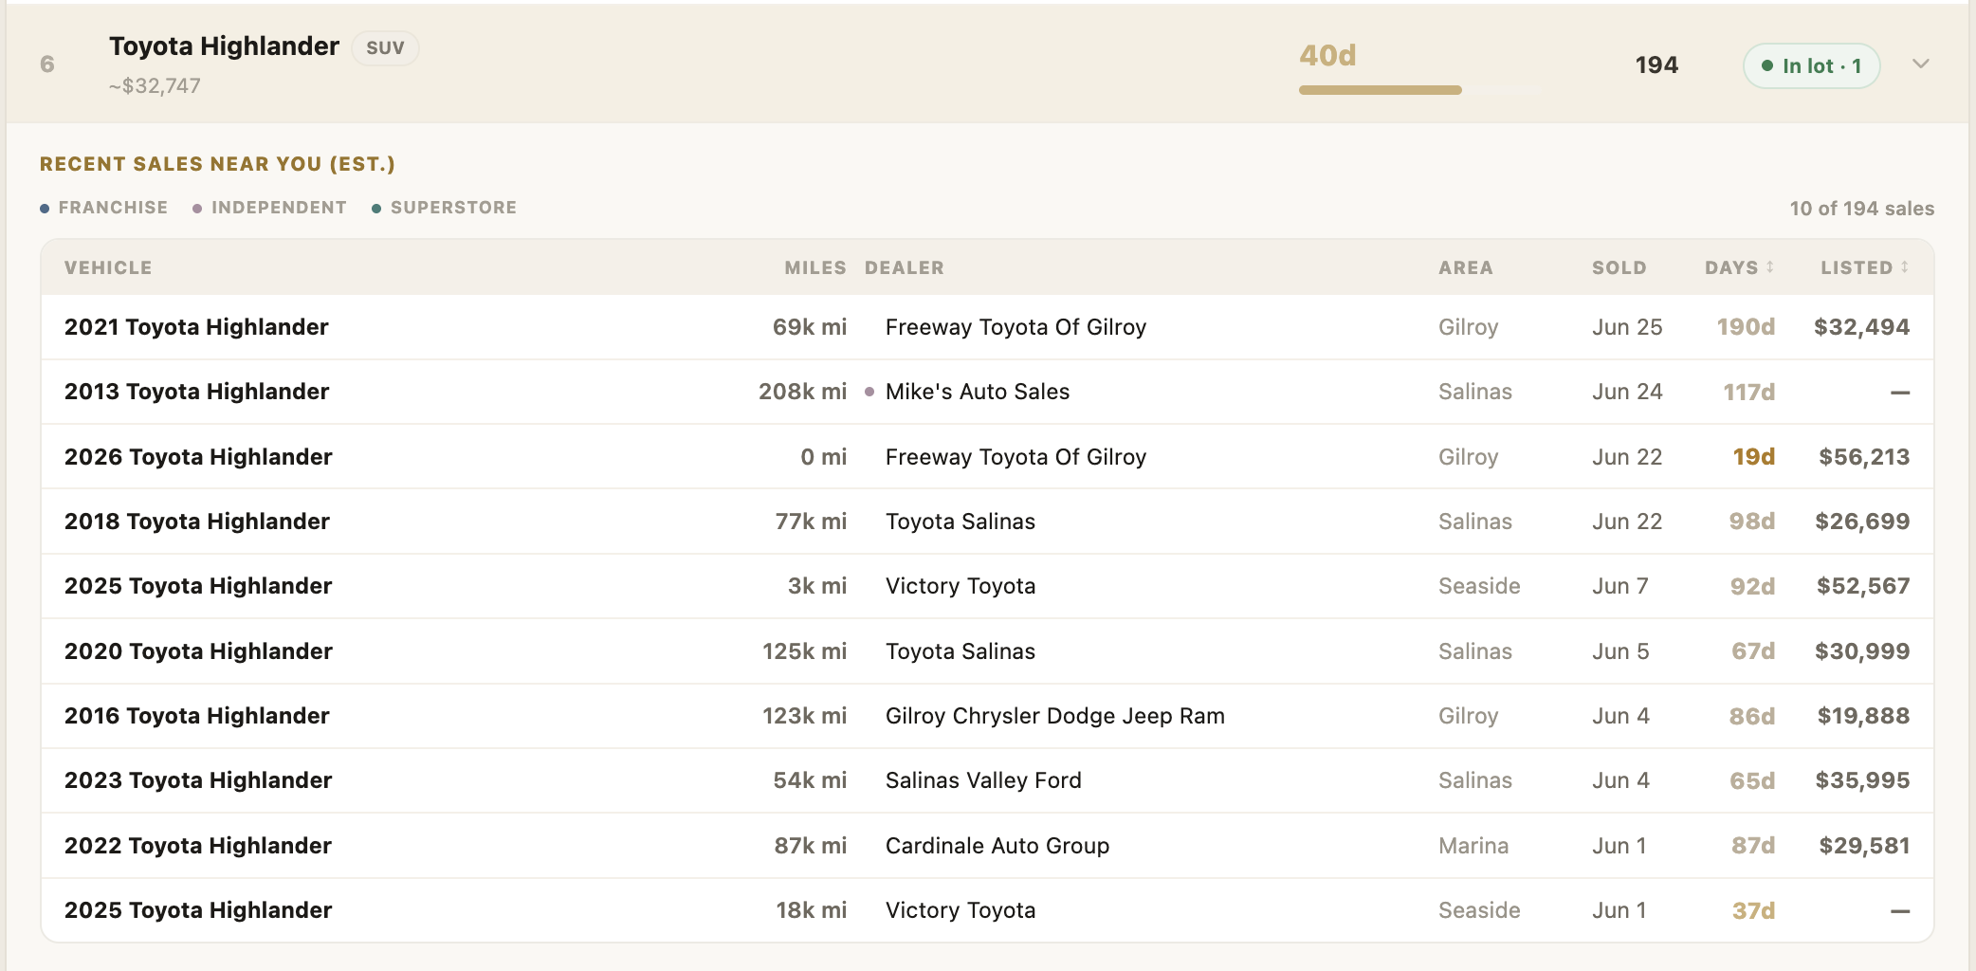Click the 40d days-on-lot progress bar
Viewport: 1976px width, 971px height.
click(x=1418, y=90)
